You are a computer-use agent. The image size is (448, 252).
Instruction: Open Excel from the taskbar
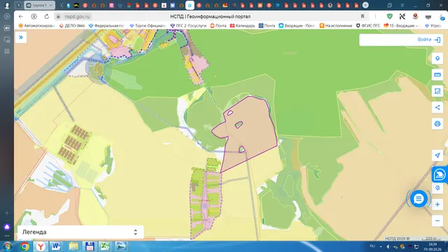(x=104, y=246)
